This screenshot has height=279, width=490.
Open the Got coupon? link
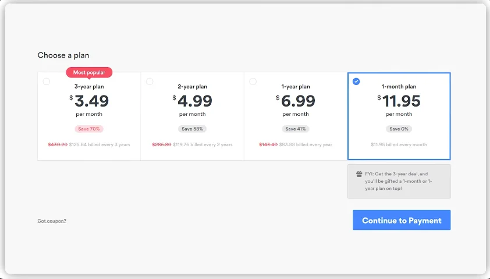[52, 221]
